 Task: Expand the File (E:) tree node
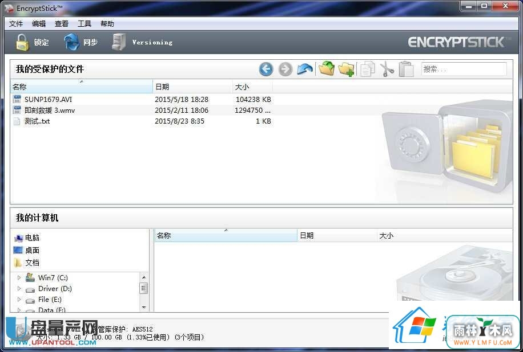19,300
